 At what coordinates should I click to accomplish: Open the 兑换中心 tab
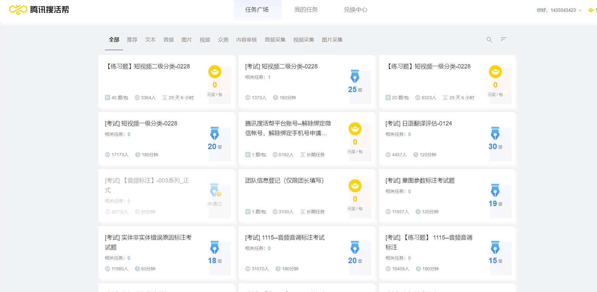pyautogui.click(x=356, y=10)
